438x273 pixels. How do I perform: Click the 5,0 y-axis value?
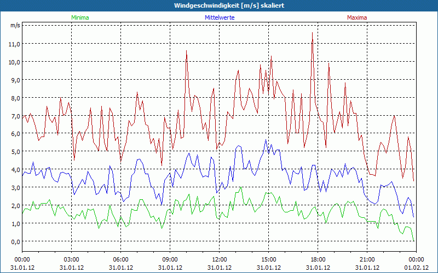tap(15, 152)
